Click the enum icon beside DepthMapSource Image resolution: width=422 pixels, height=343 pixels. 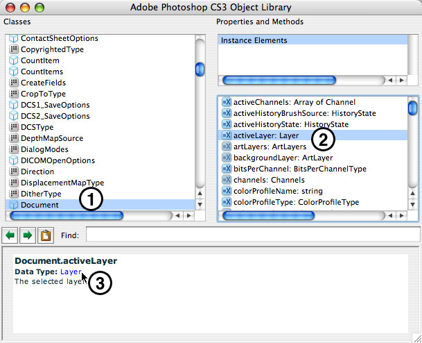[13, 138]
